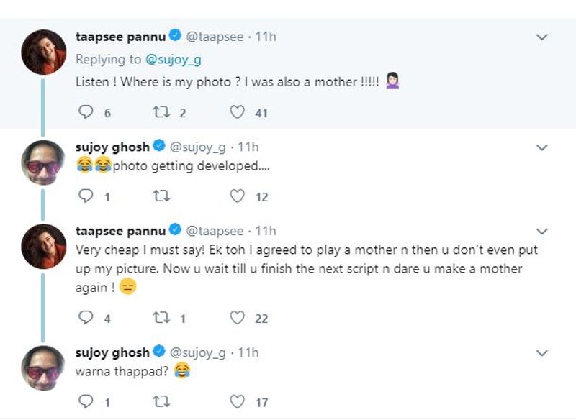576x420 pixels.
Task: Click sujoy ghosh's avatar on "warna thappad?" tweet
Action: 44,369
